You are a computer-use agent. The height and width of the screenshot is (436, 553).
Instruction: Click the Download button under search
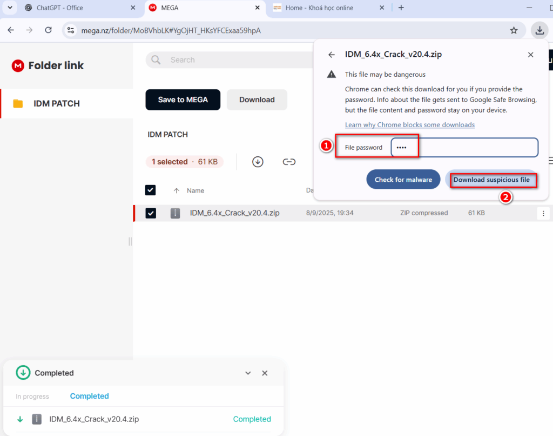point(257,100)
